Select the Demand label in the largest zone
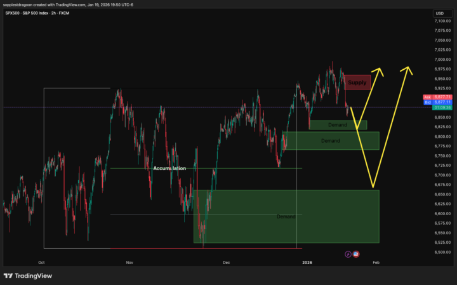Screen dimensions: 457x285 coord(286,216)
